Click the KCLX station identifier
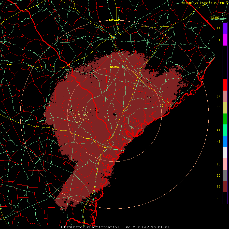This screenshot has height=229, width=229. tap(131, 227)
